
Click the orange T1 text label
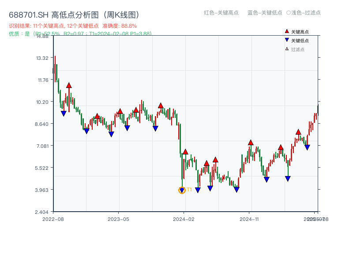(x=189, y=190)
